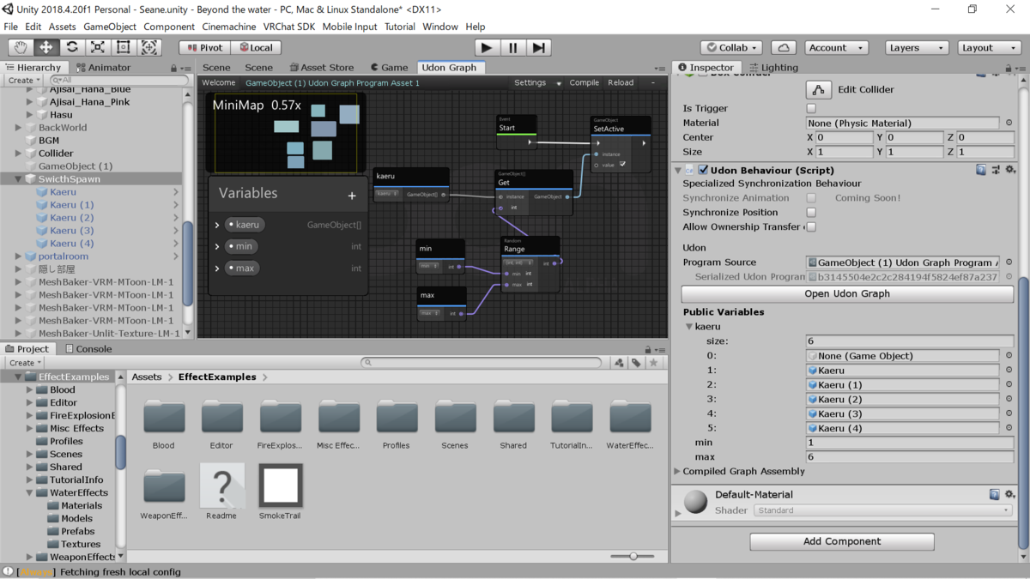
Task: Toggle Synchronize Position checkbox
Action: pos(811,212)
